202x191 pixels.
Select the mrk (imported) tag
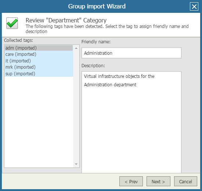39,67
